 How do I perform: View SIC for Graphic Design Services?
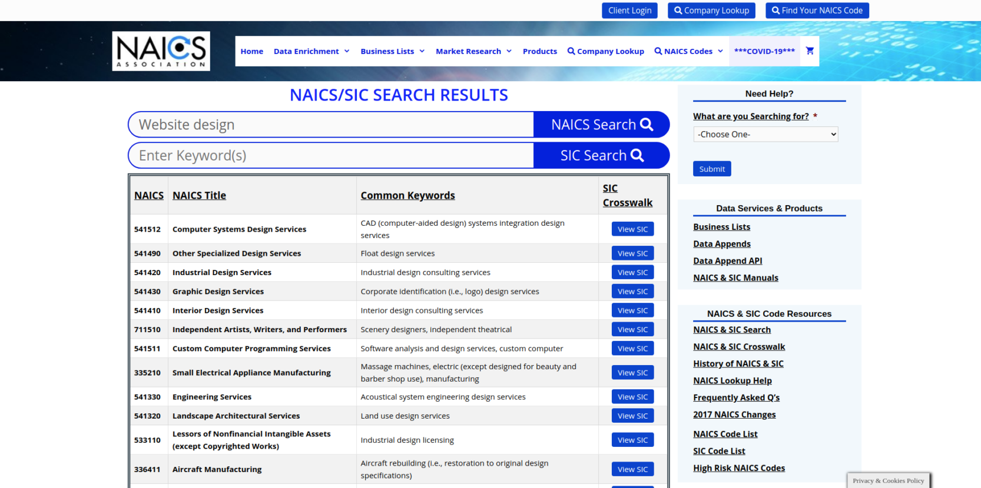[x=632, y=292]
